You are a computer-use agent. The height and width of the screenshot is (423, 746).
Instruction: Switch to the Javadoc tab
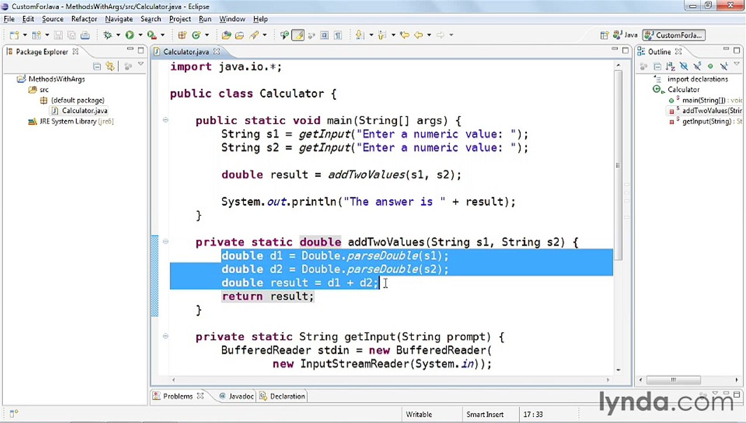click(241, 397)
